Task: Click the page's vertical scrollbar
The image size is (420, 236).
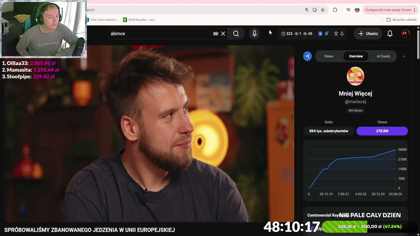Action: 418,44
